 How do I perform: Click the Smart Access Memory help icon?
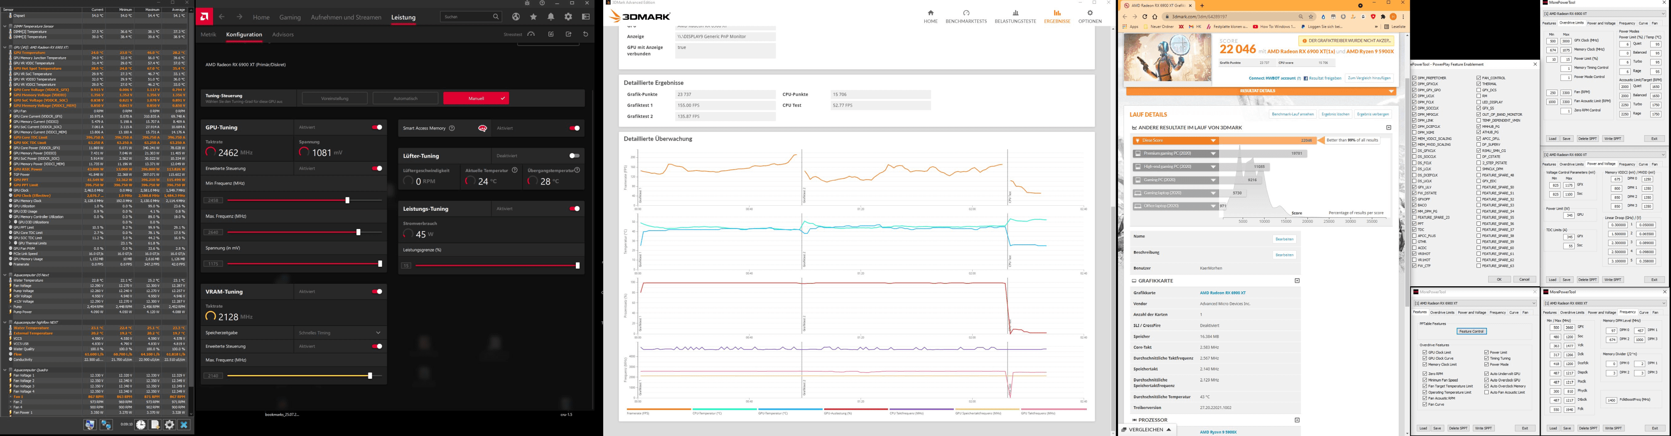(x=452, y=128)
